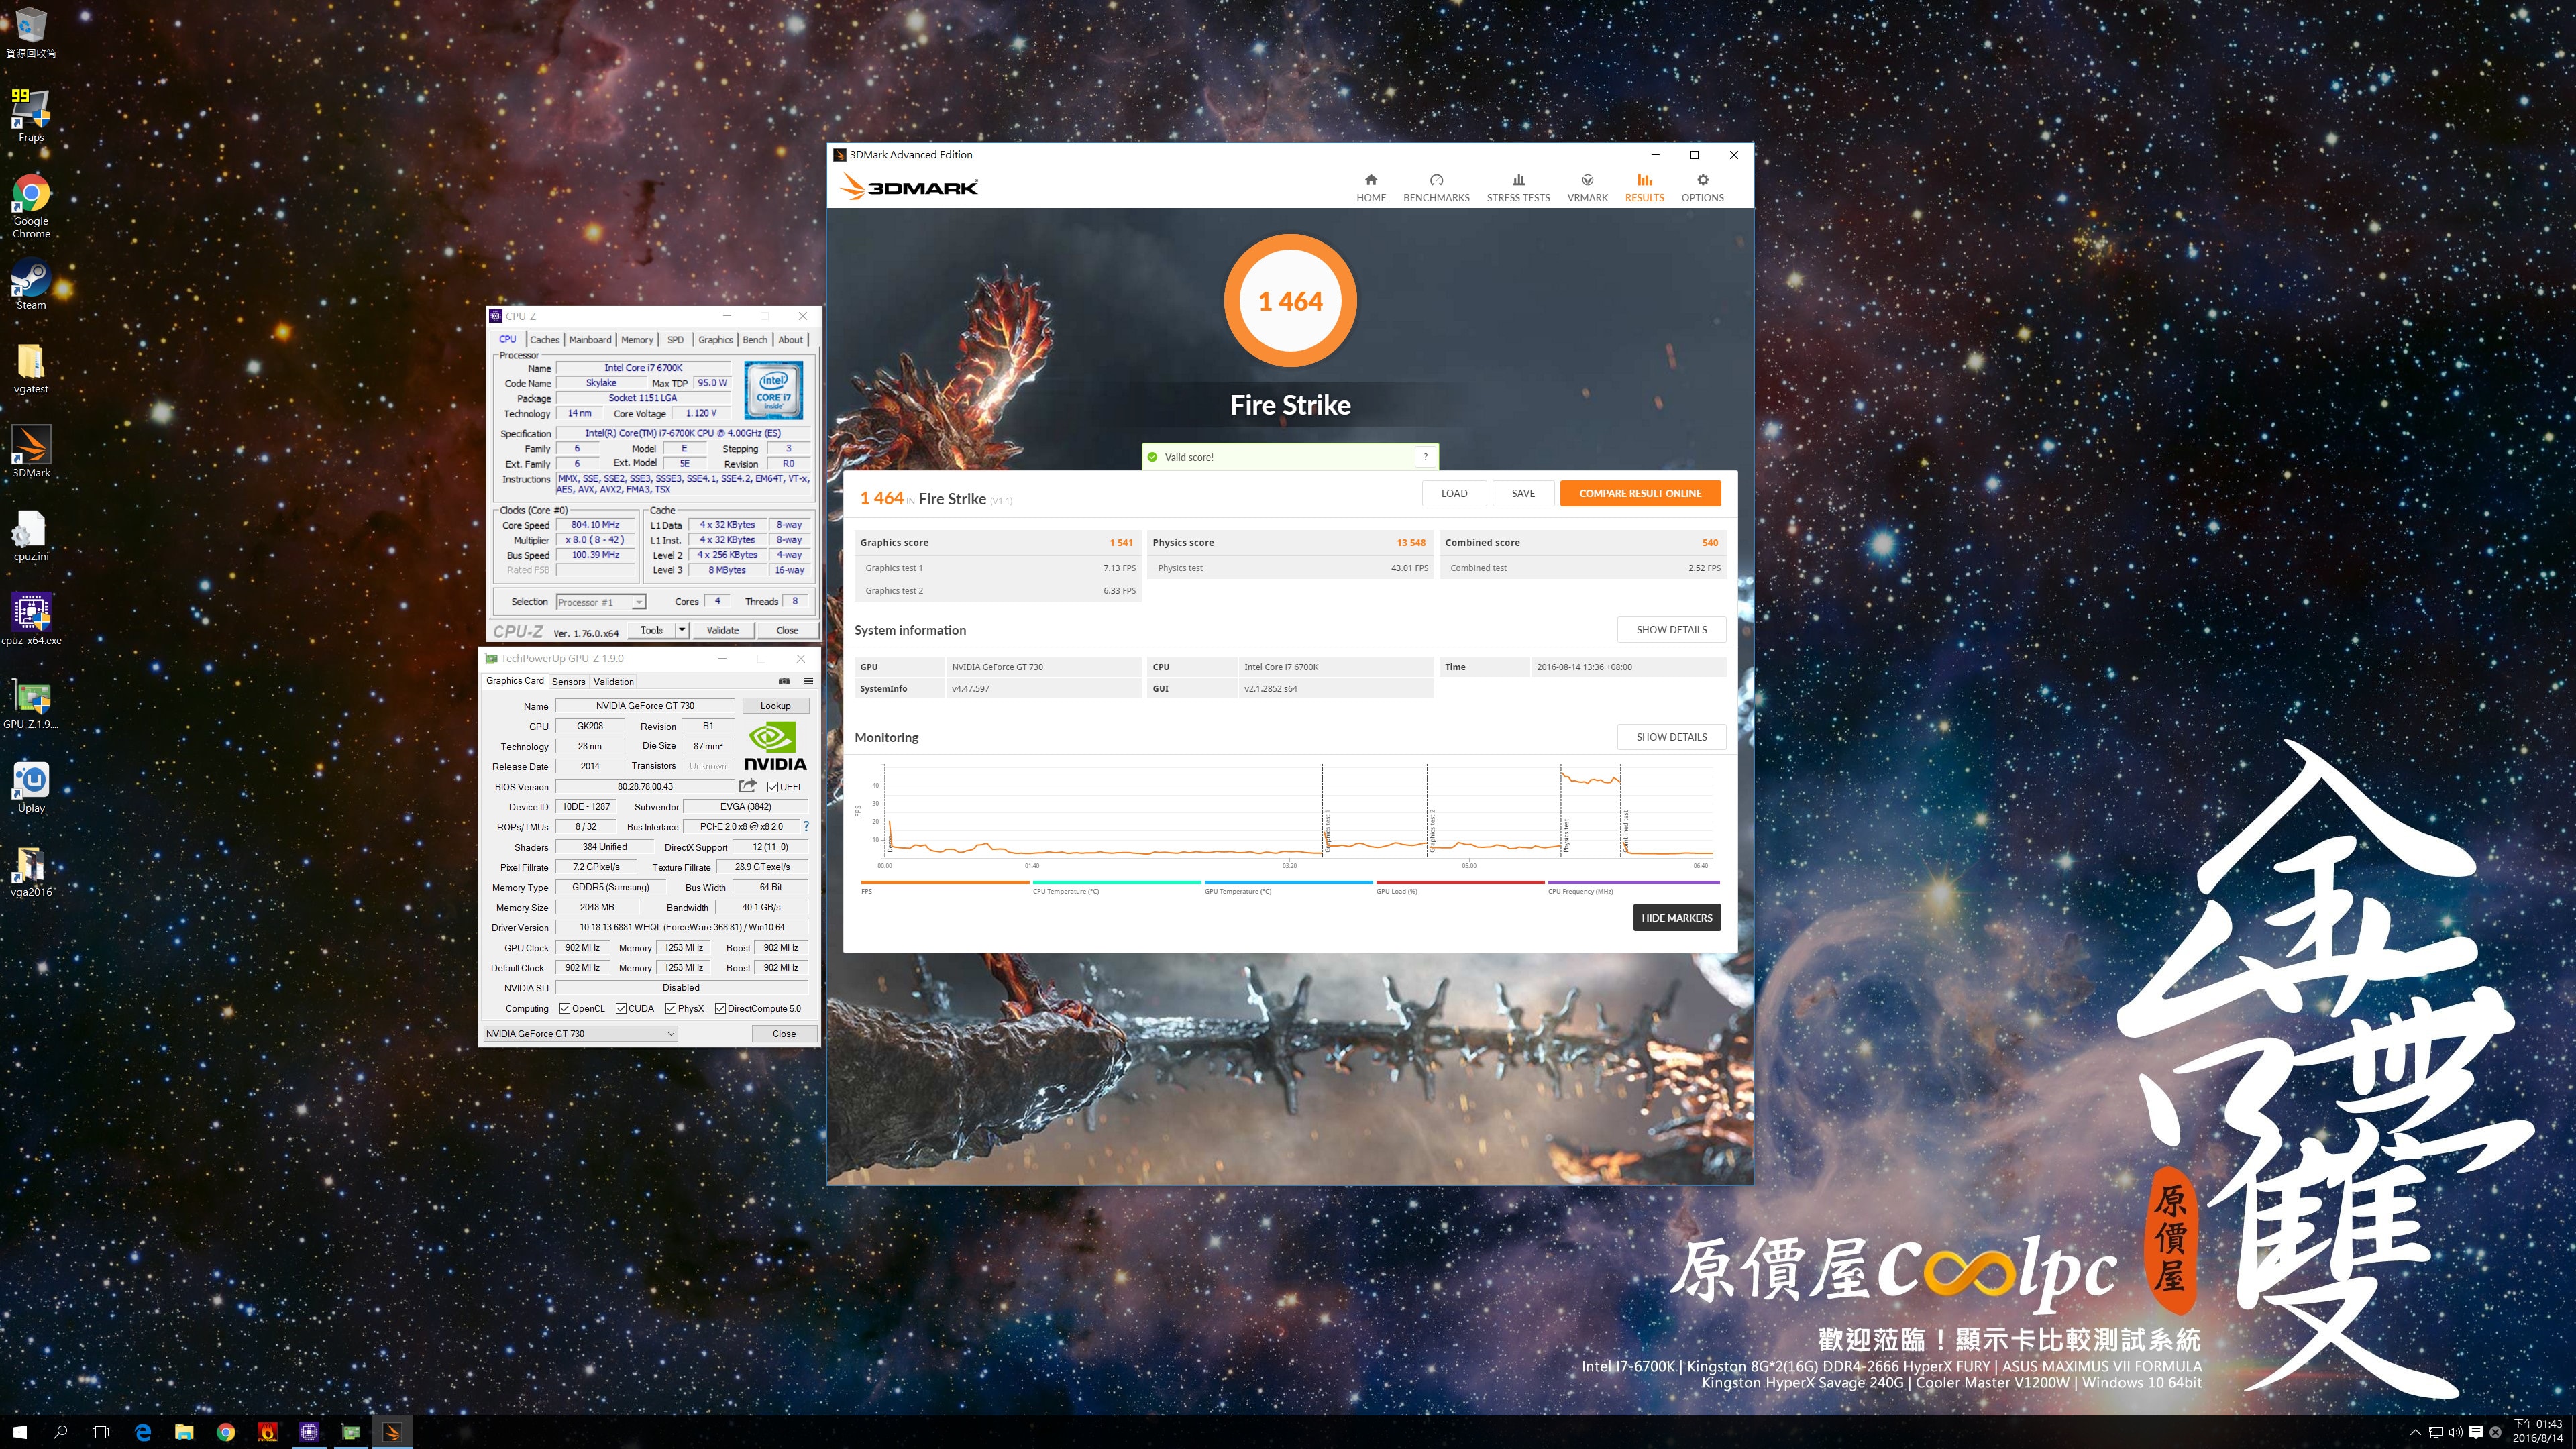
Task: Click the GPU Name field in GPU-Z
Action: click(645, 706)
